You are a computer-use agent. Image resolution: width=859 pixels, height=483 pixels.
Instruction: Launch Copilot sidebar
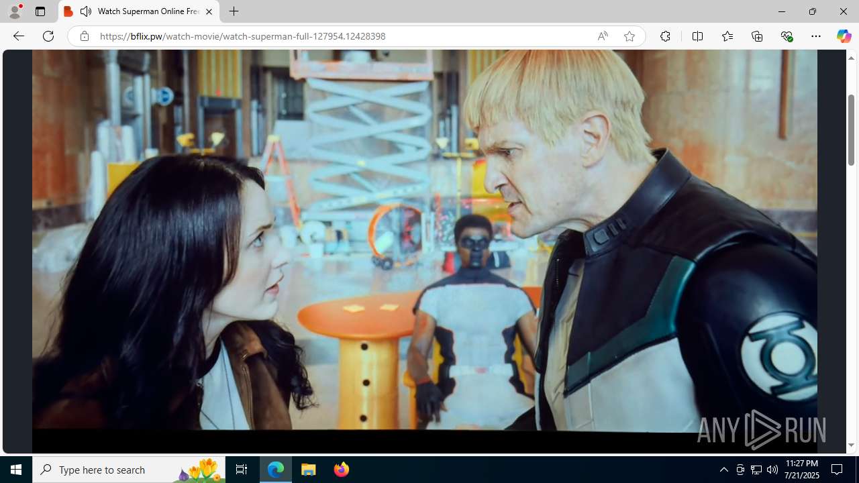tap(844, 36)
